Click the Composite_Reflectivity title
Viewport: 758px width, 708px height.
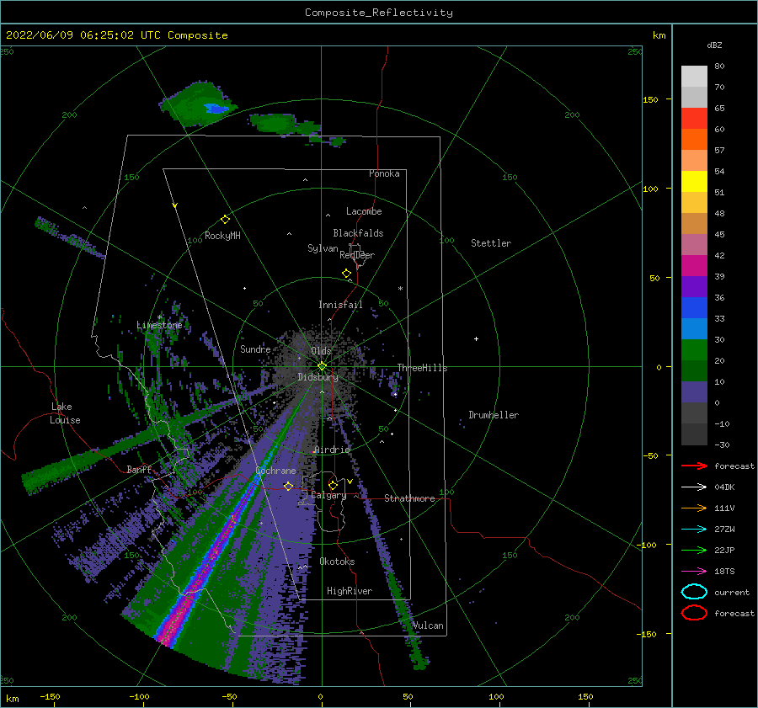pyautogui.click(x=378, y=13)
